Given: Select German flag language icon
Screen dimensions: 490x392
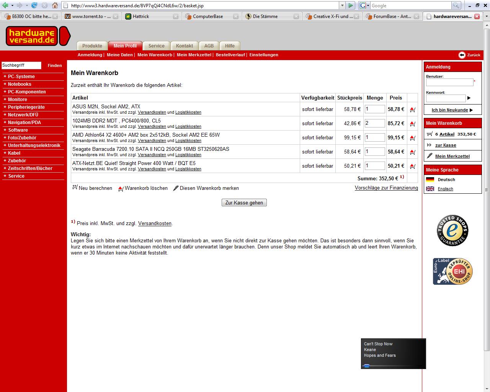Looking at the screenshot, I should pyautogui.click(x=430, y=180).
